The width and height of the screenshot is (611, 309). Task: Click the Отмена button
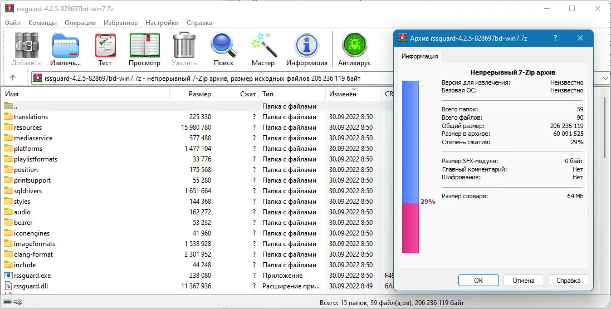click(524, 280)
